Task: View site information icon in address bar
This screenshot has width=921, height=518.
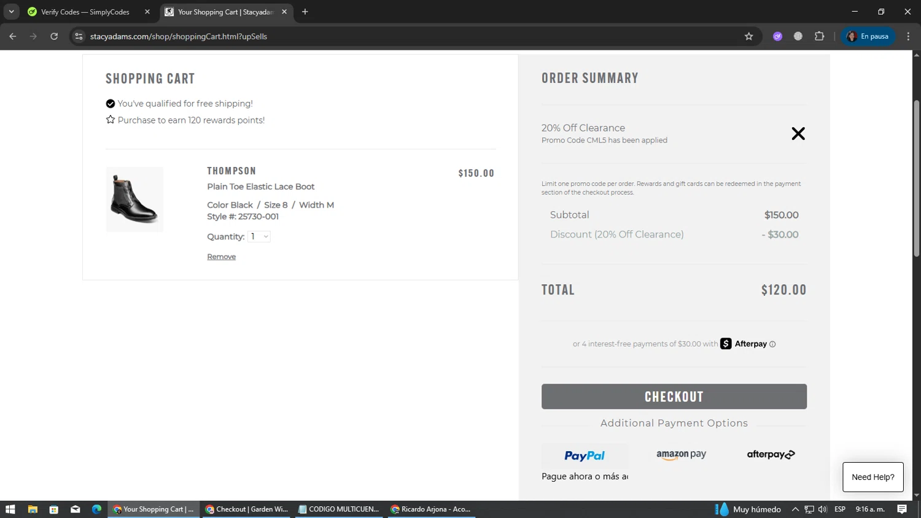Action: click(x=79, y=36)
